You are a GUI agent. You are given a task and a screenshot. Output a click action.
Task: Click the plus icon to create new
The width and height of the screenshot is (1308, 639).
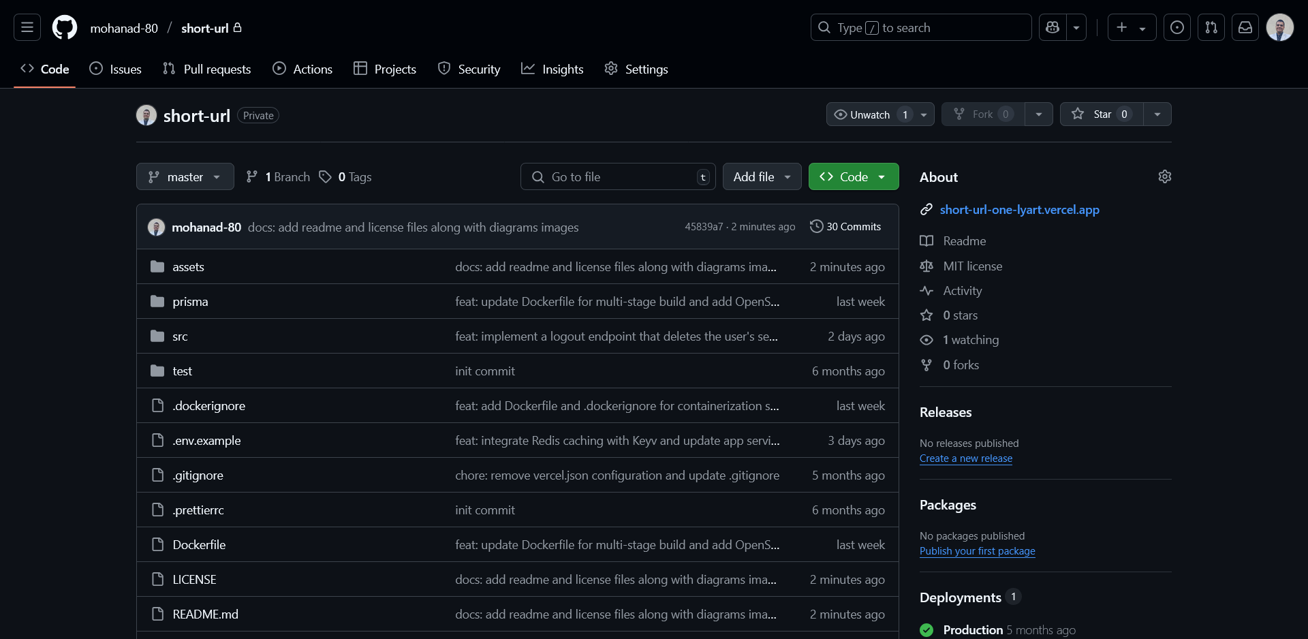click(x=1121, y=27)
